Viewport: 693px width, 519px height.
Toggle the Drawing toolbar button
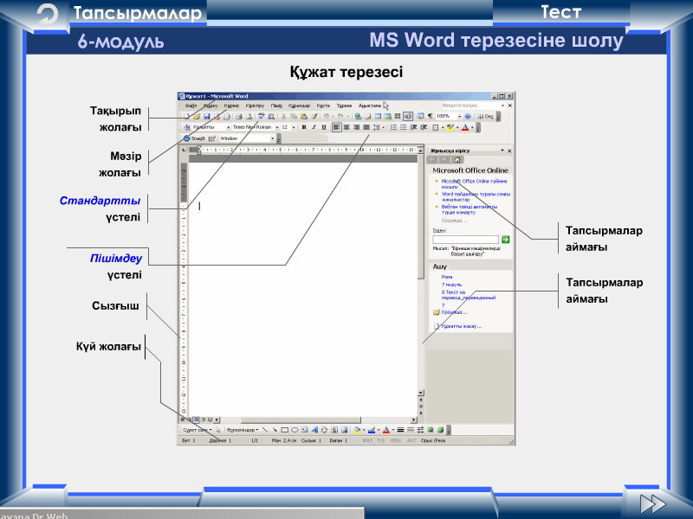[408, 116]
